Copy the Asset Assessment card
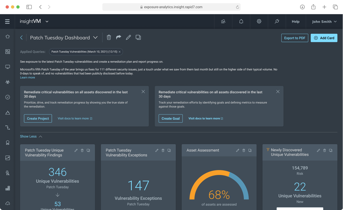This screenshot has width=343, height=210. point(250,151)
